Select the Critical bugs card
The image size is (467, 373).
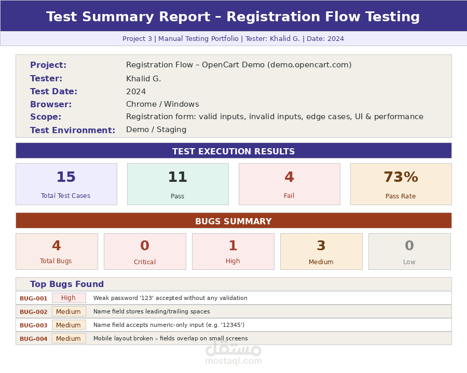click(x=145, y=251)
